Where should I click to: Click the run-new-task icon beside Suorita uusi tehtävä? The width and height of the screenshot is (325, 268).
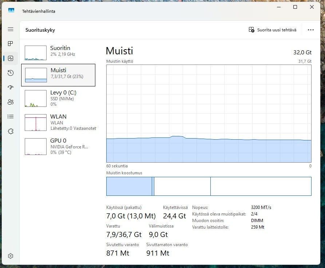251,30
